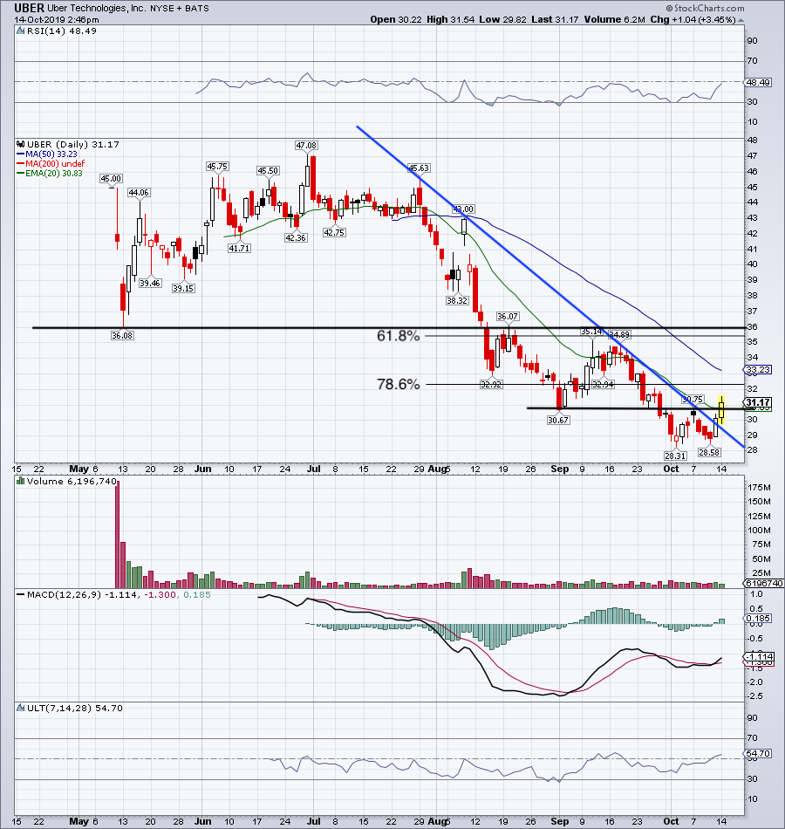
Task: Select the 78.6% Fibonacci retracement label
Action: click(398, 384)
